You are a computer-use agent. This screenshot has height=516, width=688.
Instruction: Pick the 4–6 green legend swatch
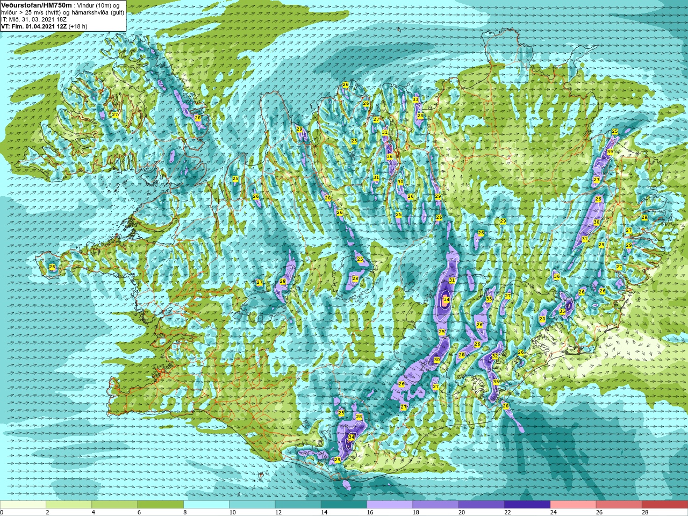point(114,505)
